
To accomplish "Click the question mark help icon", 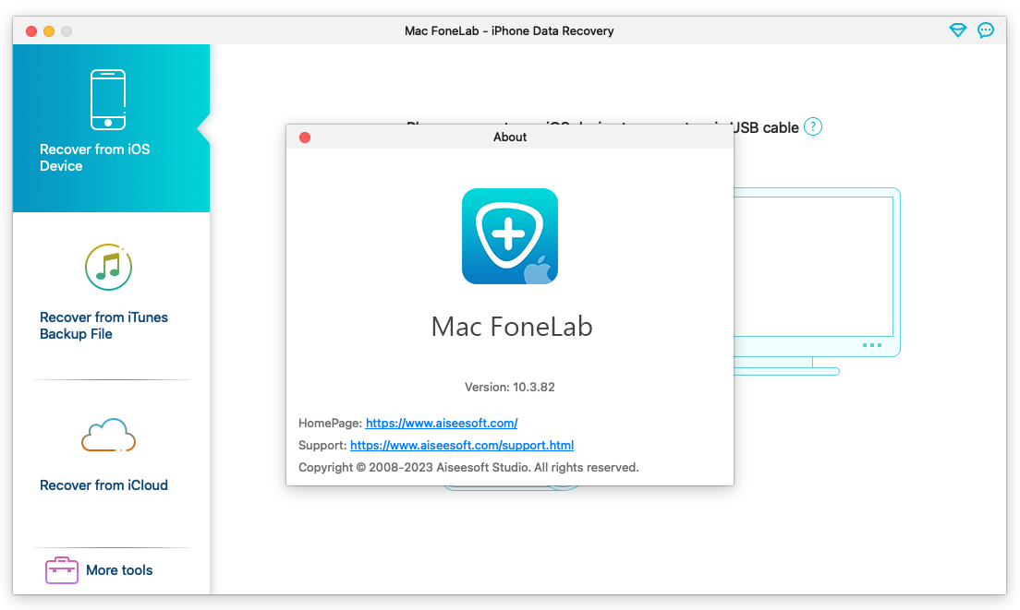I will point(812,126).
